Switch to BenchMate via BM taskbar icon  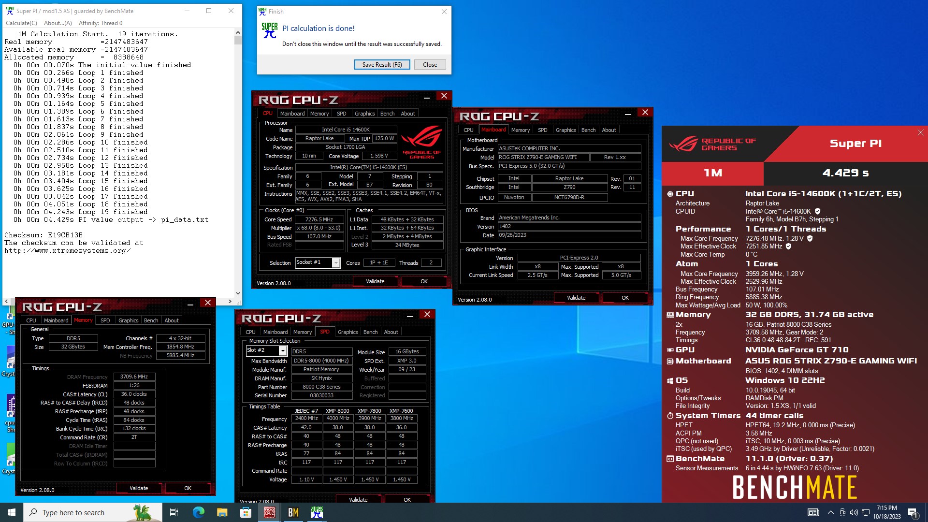pyautogui.click(x=293, y=512)
